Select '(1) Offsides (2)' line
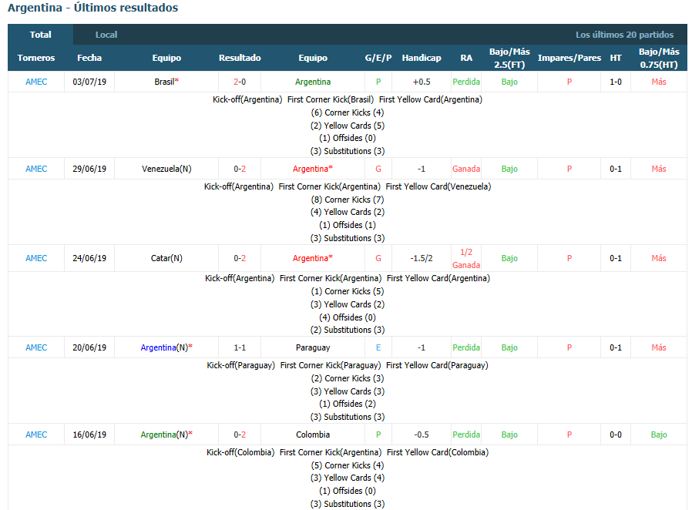 tap(348, 404)
